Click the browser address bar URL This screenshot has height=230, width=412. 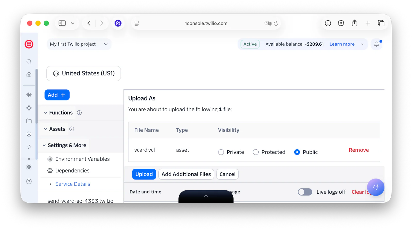pos(206,23)
